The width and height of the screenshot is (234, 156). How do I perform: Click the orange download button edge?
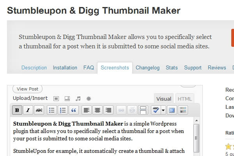[x=233, y=38]
